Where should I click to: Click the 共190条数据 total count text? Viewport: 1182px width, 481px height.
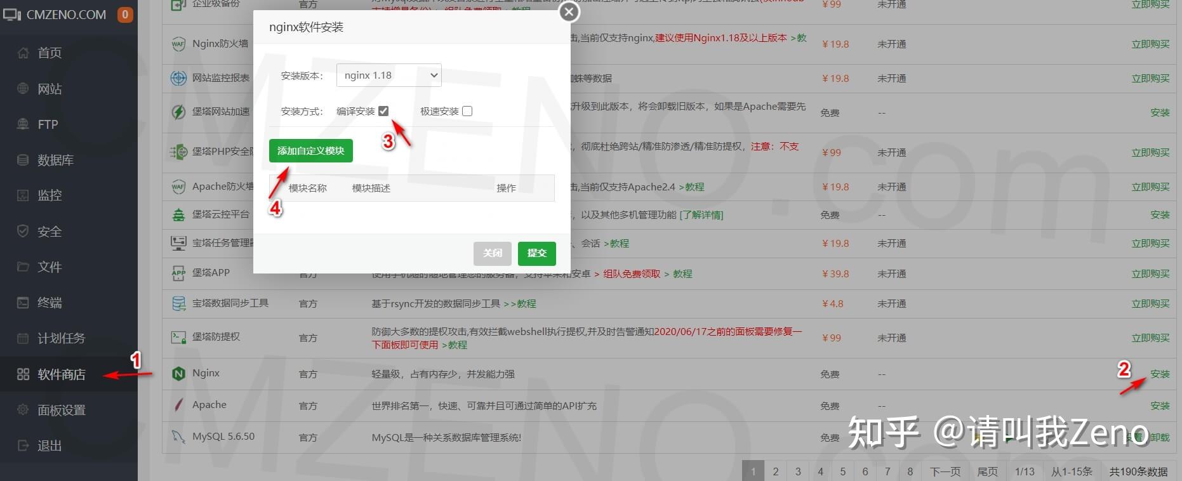(1138, 471)
